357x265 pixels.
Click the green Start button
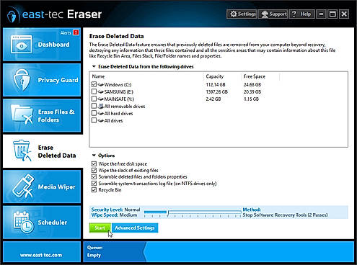tap(100, 228)
